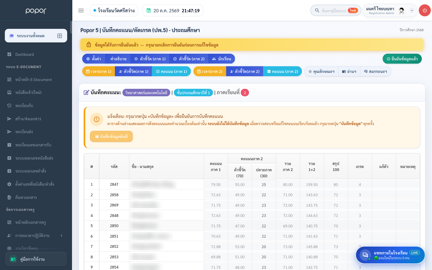Click the ค้นหาเอกสาร search-document icon

click(9, 197)
